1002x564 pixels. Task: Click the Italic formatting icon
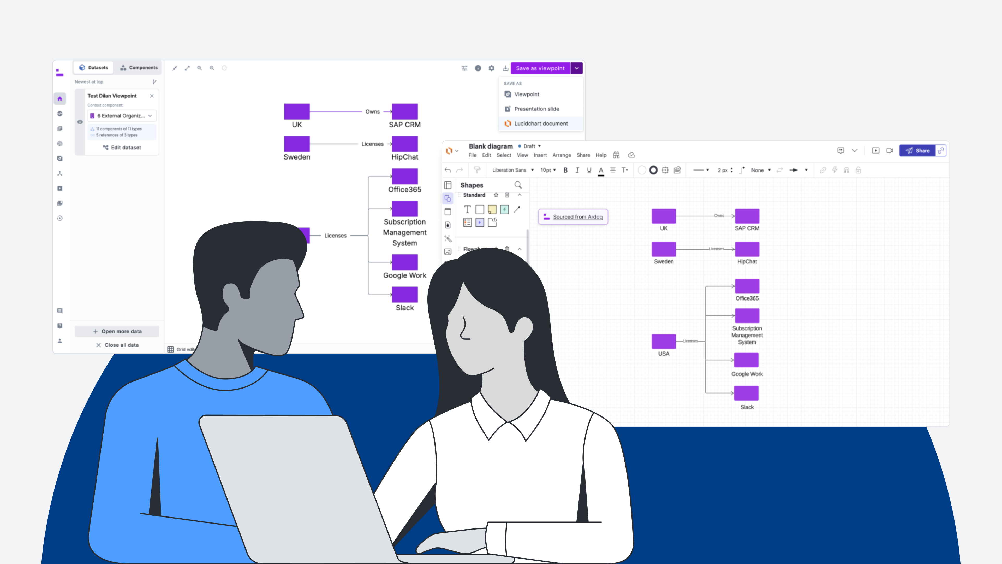click(x=577, y=170)
